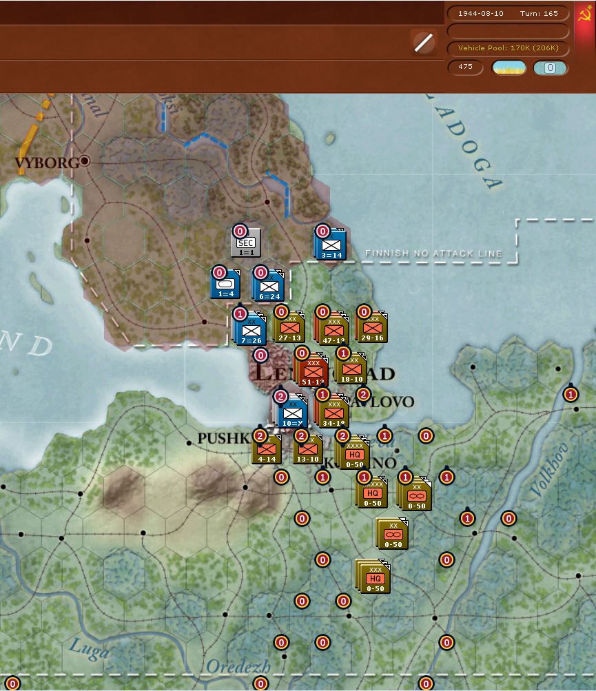Click the light blue 0 indicator button
Viewport: 596px width, 691px height.
click(550, 68)
